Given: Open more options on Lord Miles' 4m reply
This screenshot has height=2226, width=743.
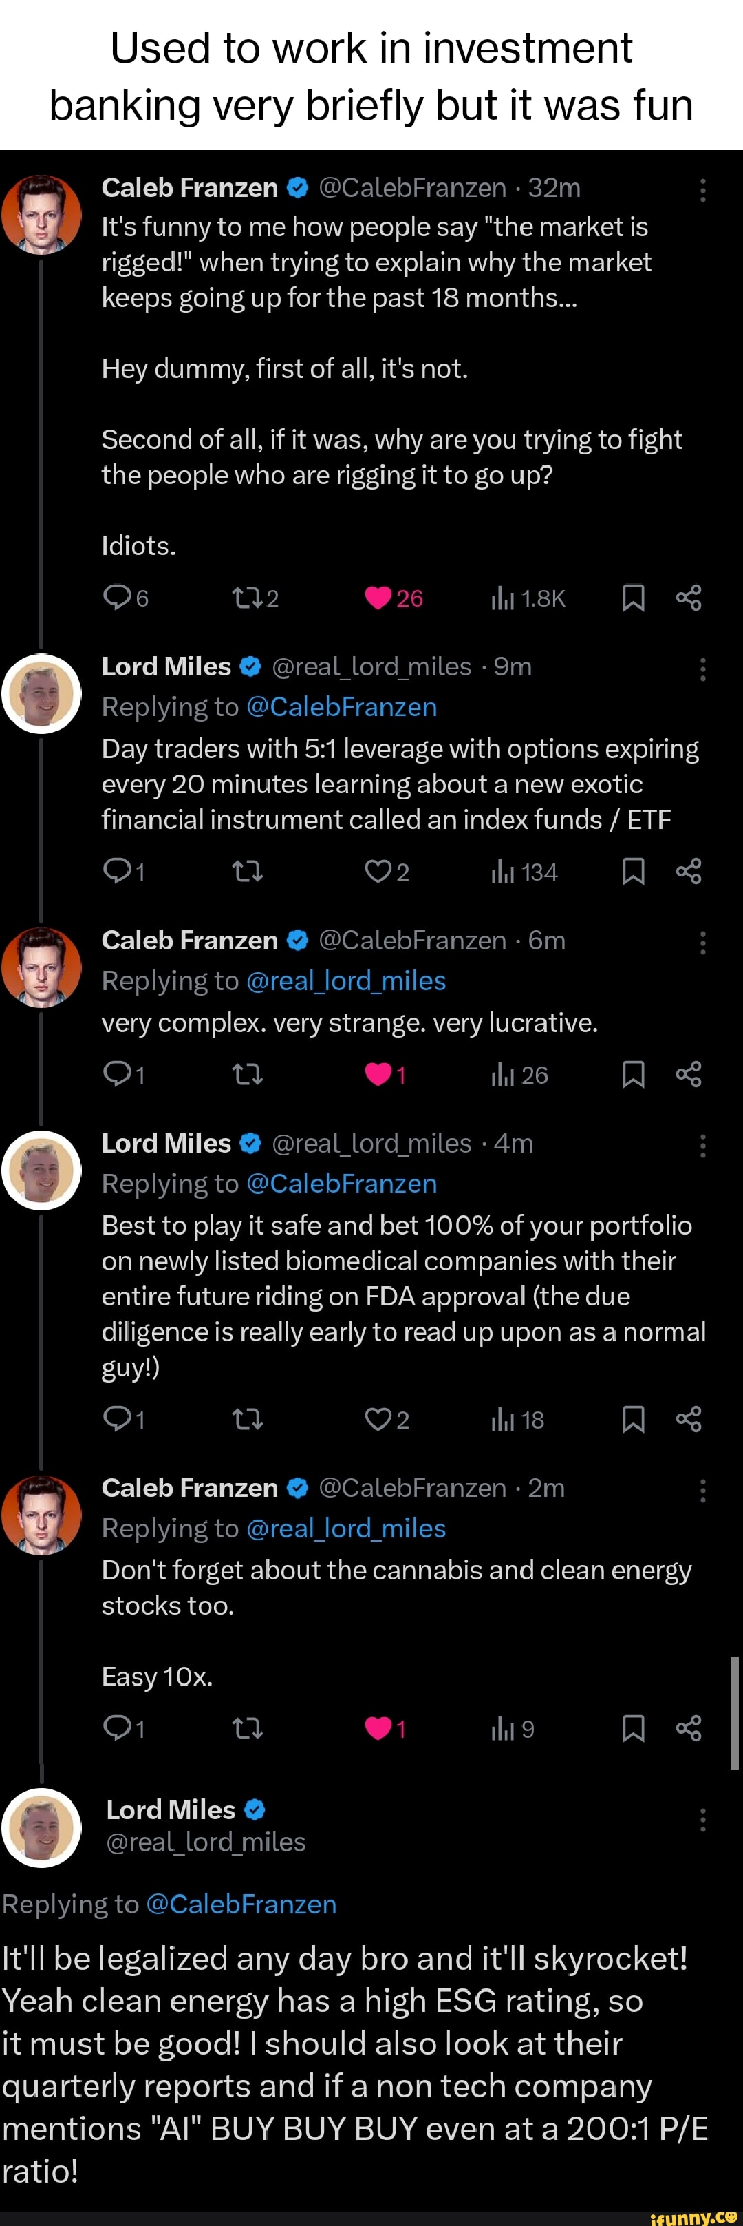Looking at the screenshot, I should (x=703, y=1145).
